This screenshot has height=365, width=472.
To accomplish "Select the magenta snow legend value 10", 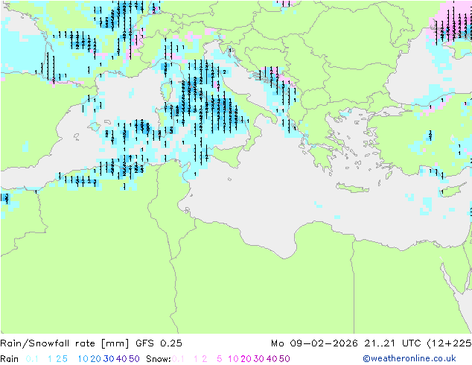I will [x=233, y=359].
